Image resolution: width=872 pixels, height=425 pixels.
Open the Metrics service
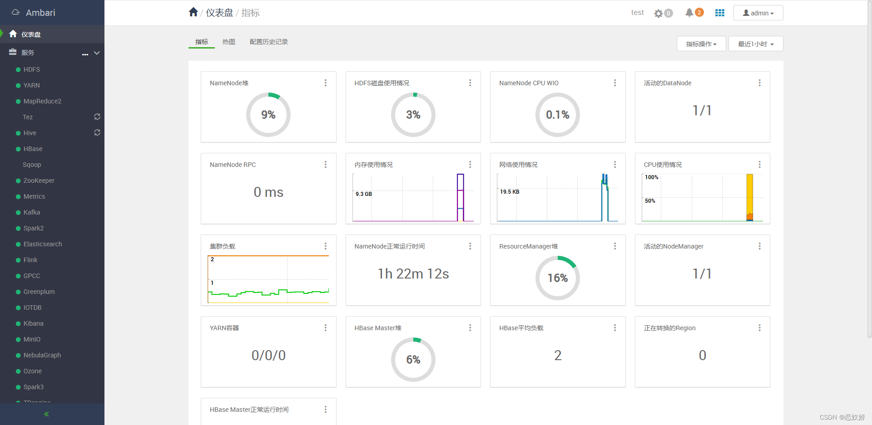click(x=34, y=196)
